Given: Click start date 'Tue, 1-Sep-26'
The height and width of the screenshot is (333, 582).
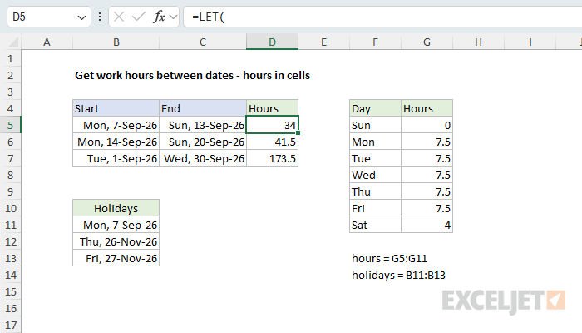Looking at the screenshot, I should [x=116, y=159].
